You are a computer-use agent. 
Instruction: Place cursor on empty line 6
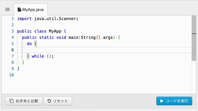coord(104,50)
